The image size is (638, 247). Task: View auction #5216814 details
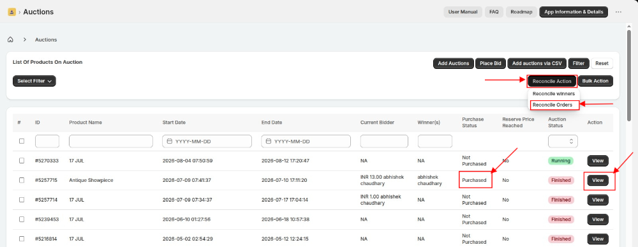[598, 239]
